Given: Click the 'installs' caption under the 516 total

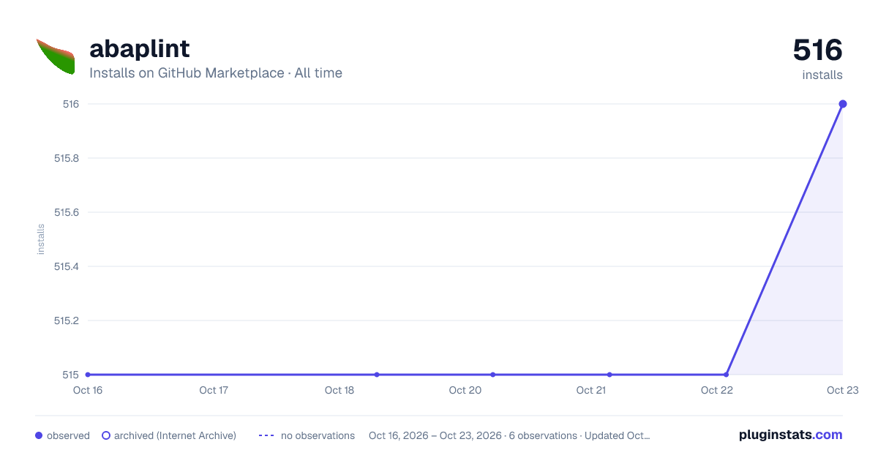Looking at the screenshot, I should coord(822,75).
